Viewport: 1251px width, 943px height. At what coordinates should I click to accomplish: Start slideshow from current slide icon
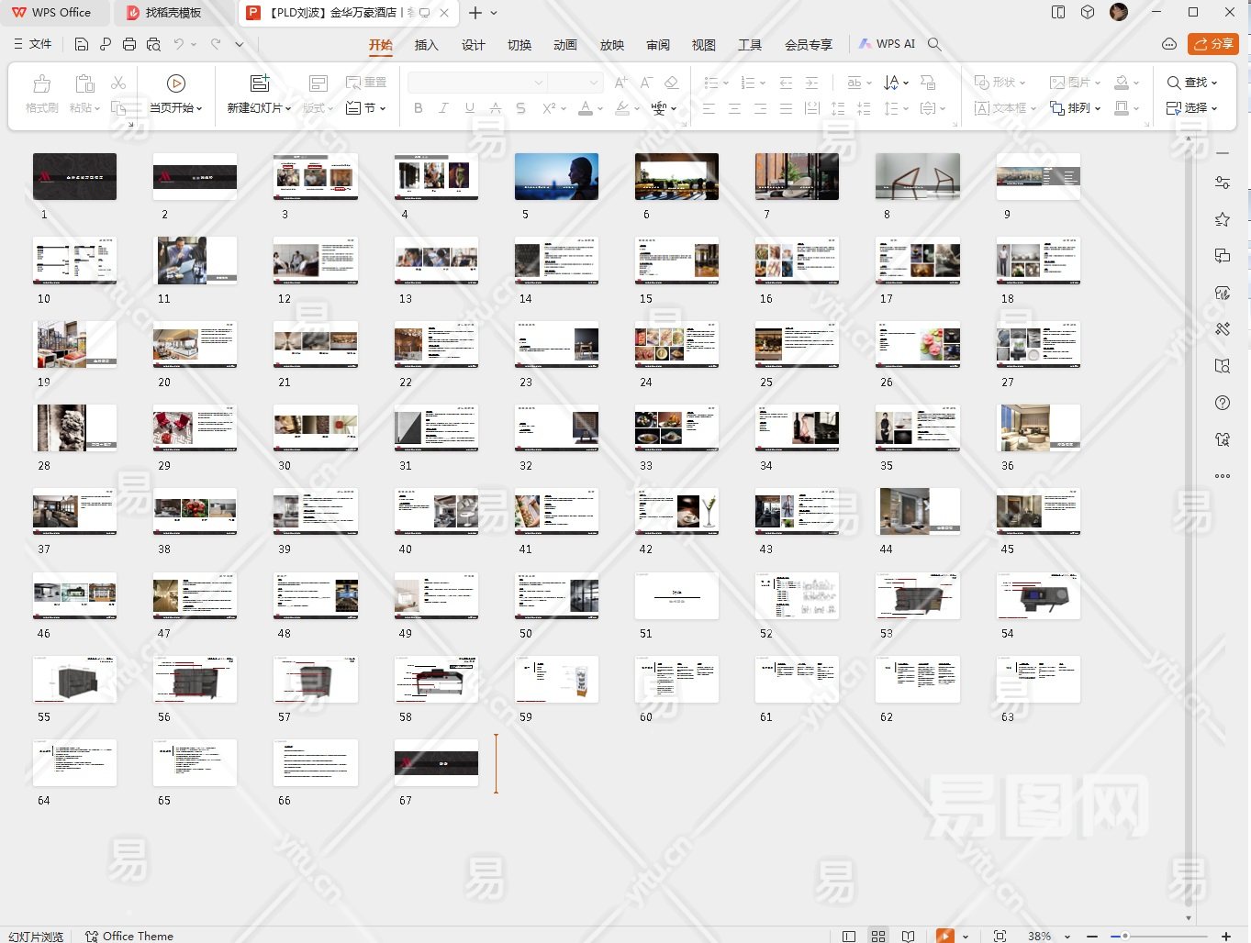(x=176, y=83)
